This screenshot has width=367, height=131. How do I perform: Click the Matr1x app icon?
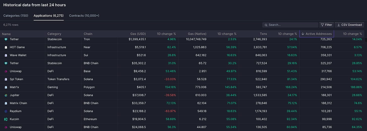pos(6,87)
